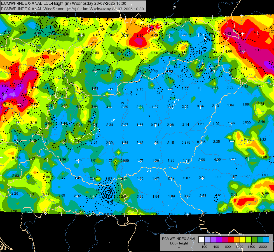Click the wind shear value '7.04'
Viewport: 274px width, 252px height.
(111, 35)
